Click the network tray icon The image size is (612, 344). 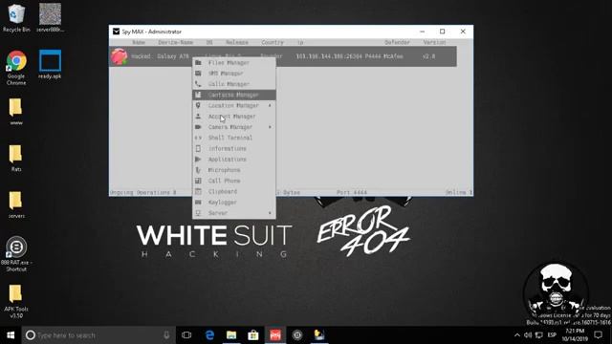click(539, 335)
